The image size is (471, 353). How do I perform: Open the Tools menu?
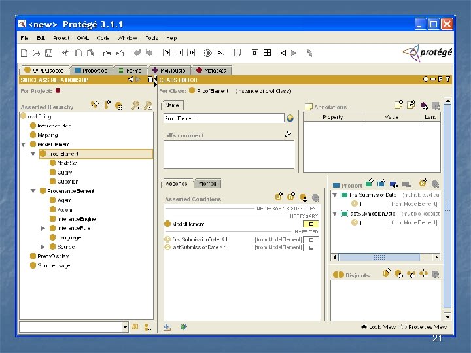pyautogui.click(x=151, y=38)
